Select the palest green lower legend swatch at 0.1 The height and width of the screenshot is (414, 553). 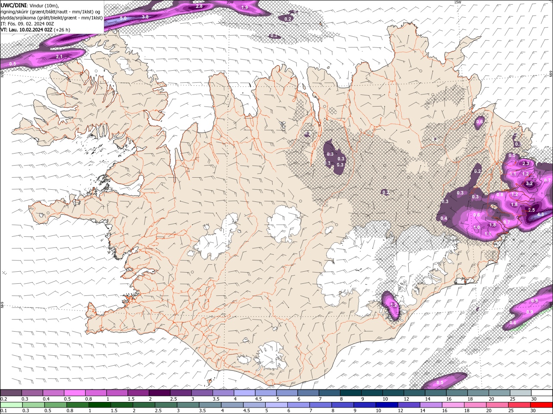(11, 405)
